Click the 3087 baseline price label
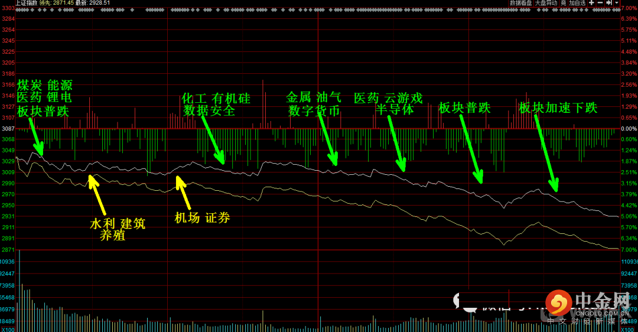This screenshot has width=638, height=332. pyautogui.click(x=8, y=129)
